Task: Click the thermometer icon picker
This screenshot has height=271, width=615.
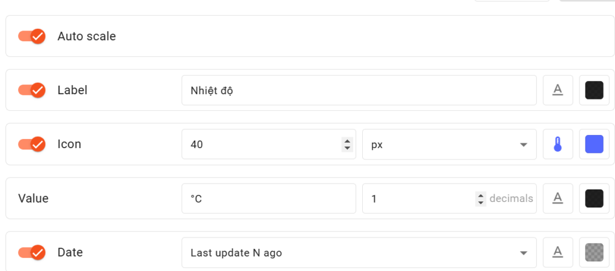Action: pos(557,144)
